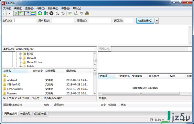Image resolution: width=194 pixels, height=124 pixels.
Task: Sort local files by 文件名 column
Action: 15,71
